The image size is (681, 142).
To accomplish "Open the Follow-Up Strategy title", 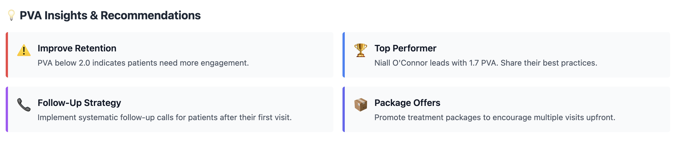I will coord(79,103).
